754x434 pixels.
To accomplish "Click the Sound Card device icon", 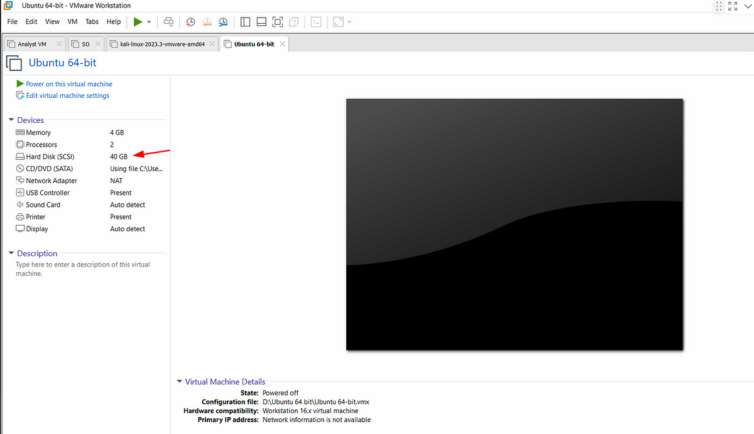I will [x=20, y=204].
